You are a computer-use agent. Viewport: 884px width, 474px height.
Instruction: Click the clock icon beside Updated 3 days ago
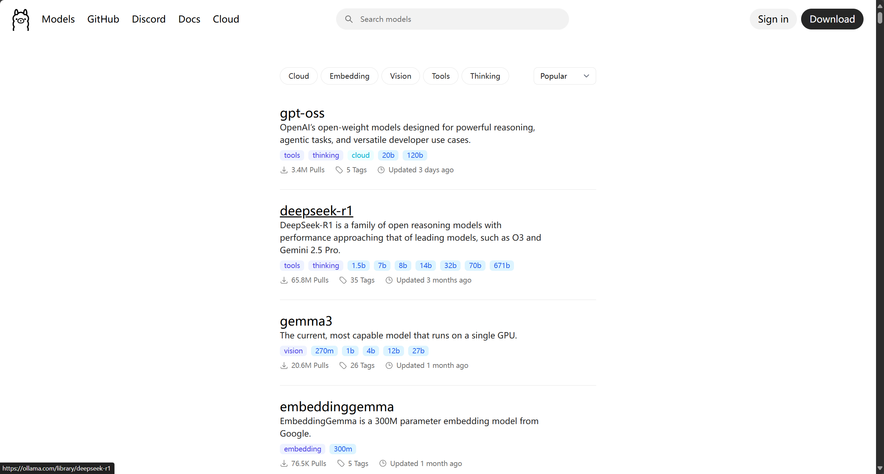(381, 170)
